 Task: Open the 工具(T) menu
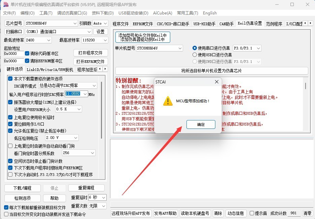click(x=46, y=13)
